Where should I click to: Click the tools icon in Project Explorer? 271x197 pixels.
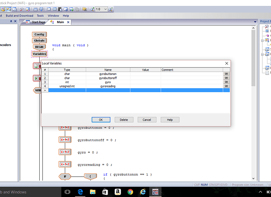pos(267,26)
